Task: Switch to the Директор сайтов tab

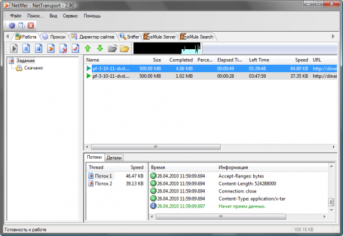Action: point(93,37)
